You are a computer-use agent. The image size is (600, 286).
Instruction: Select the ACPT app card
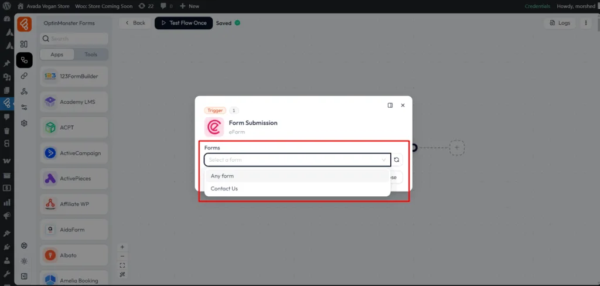74,128
